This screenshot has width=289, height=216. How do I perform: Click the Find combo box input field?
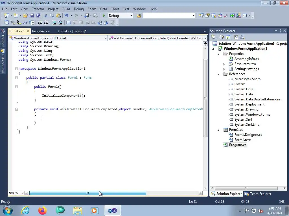coord(168,16)
